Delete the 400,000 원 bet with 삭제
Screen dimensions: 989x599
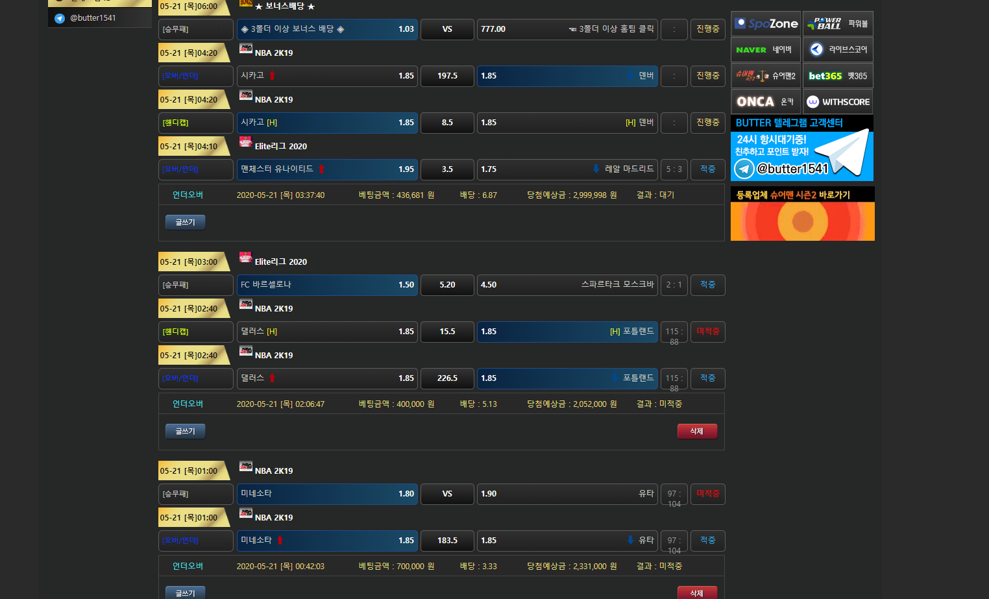[697, 432]
